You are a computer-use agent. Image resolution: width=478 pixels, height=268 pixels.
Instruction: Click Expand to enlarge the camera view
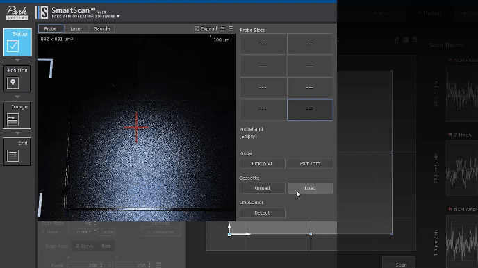coord(206,28)
